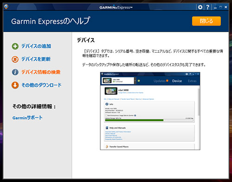The image size is (232, 182).
Task: Click the デバイス heading text
Action: click(x=86, y=40)
